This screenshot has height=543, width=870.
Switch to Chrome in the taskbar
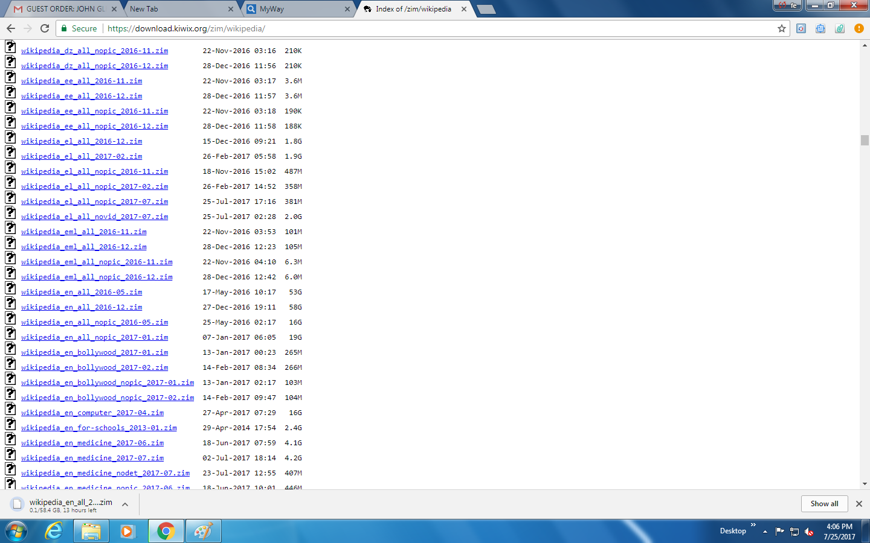tap(166, 531)
